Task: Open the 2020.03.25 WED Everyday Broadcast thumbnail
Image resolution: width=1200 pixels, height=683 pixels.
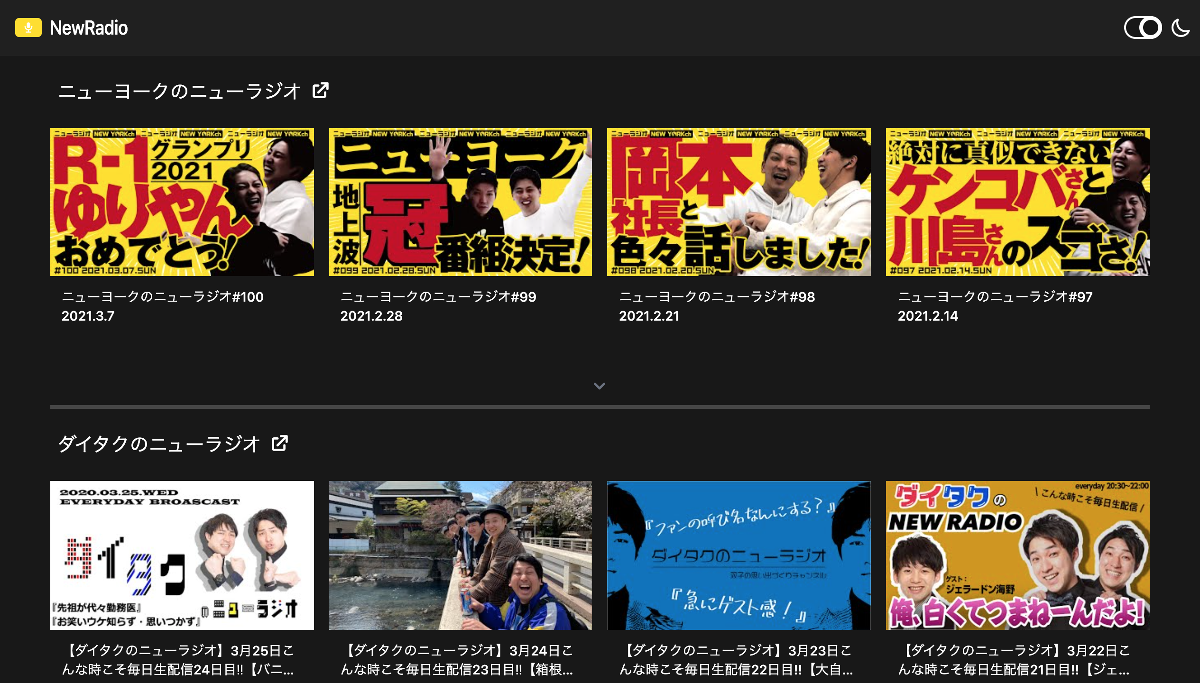Action: pyautogui.click(x=182, y=555)
